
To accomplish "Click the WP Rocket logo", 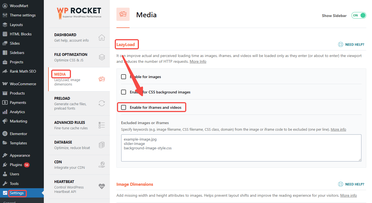I will [79, 12].
